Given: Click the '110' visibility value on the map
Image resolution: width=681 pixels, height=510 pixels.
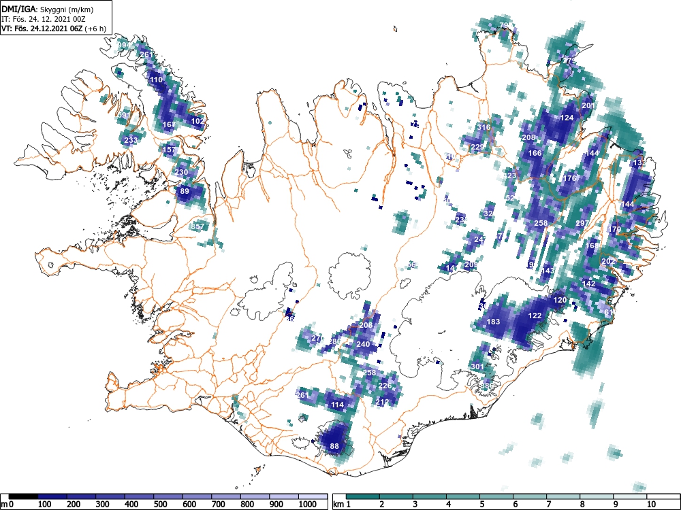Looking at the screenshot, I should coord(157,80).
